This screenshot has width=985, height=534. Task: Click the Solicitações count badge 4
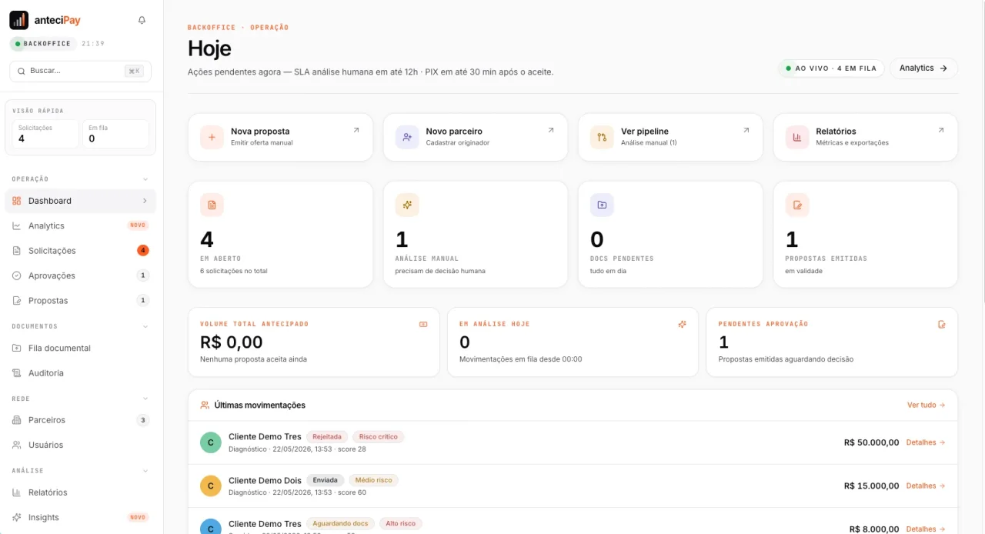(143, 251)
